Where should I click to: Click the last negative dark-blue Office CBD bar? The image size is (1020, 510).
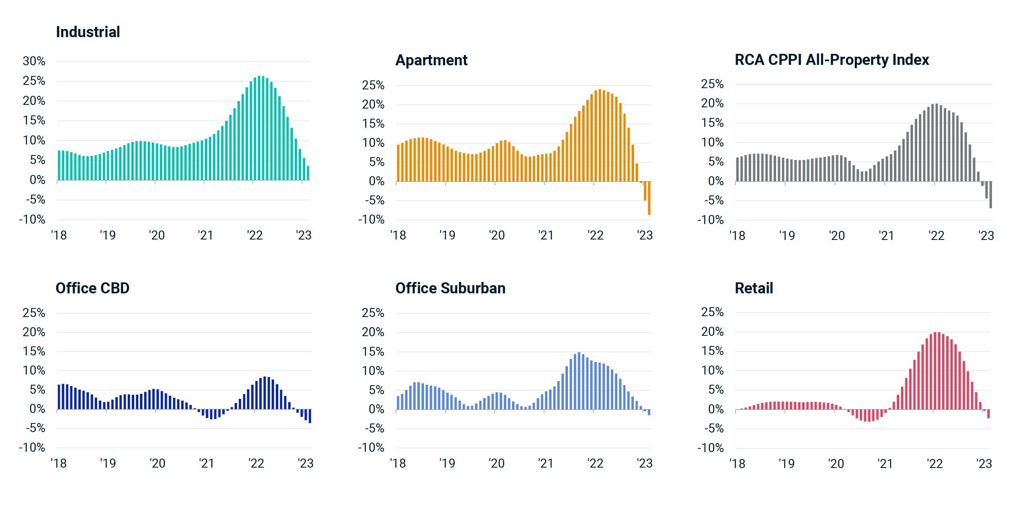(310, 416)
